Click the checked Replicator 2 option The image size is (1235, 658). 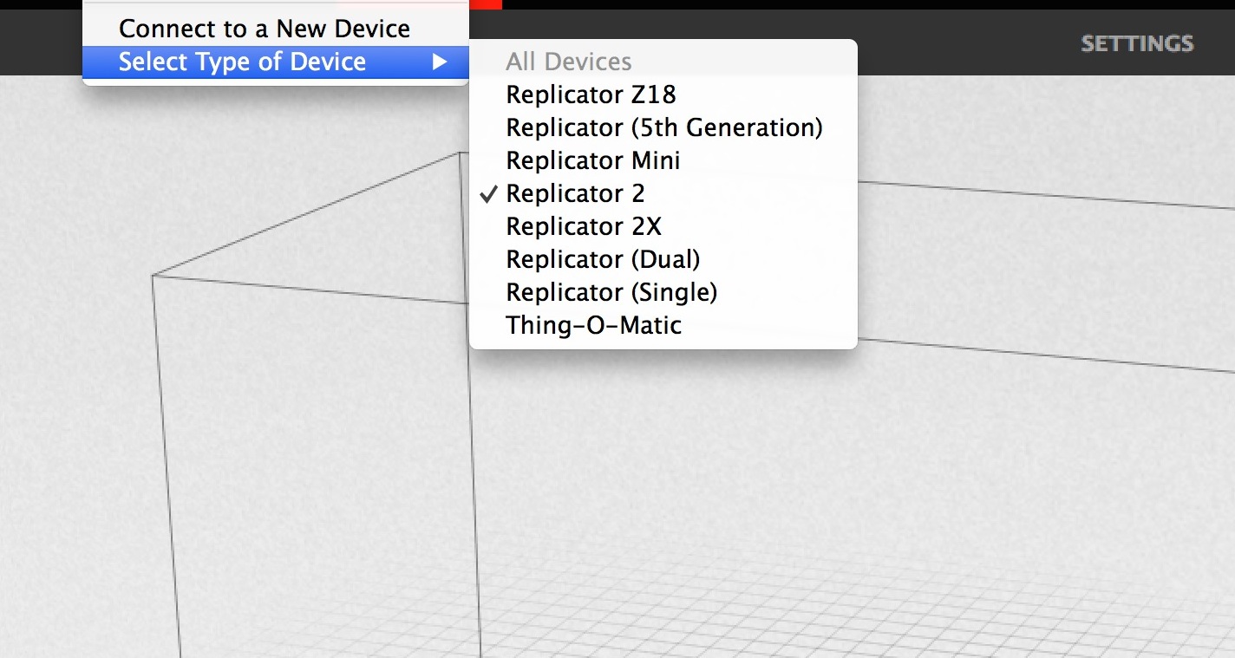tap(575, 193)
